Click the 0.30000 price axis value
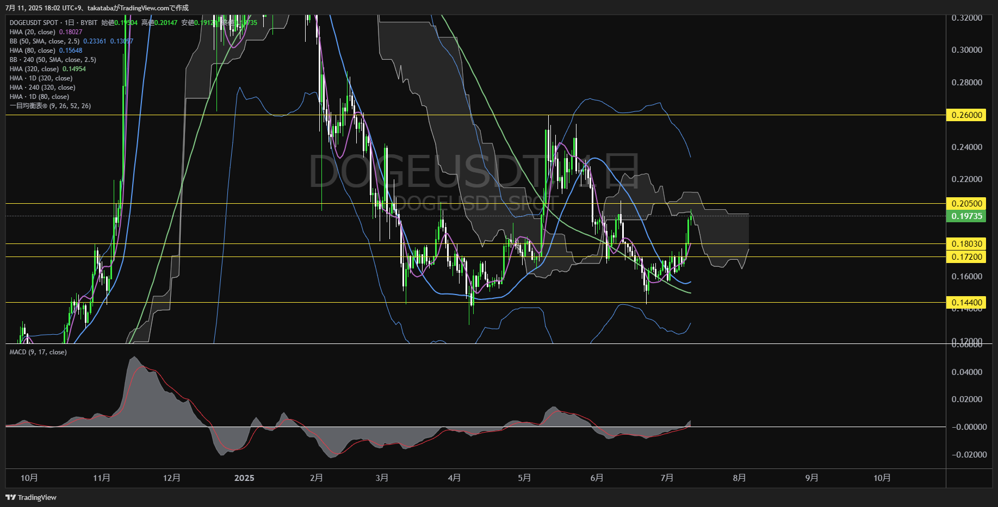This screenshot has width=998, height=507. (x=966, y=50)
